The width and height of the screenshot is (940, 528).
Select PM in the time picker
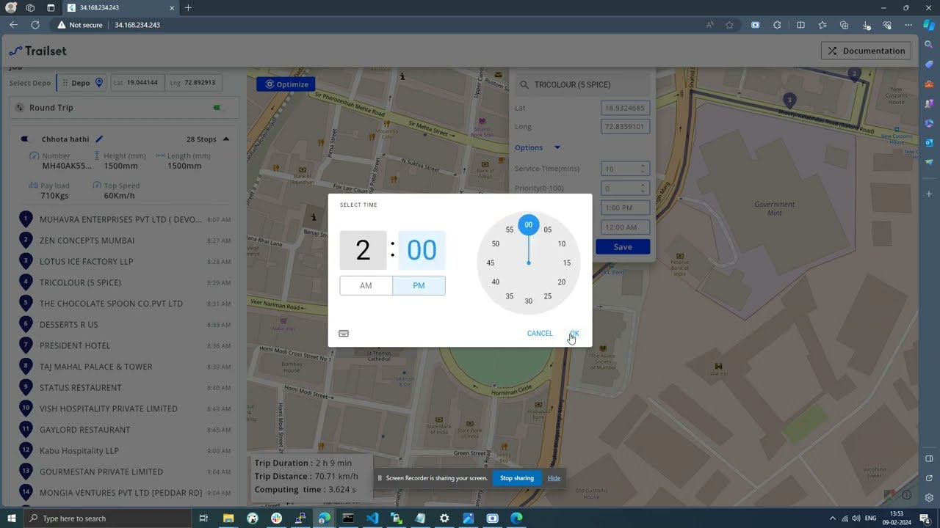(419, 285)
